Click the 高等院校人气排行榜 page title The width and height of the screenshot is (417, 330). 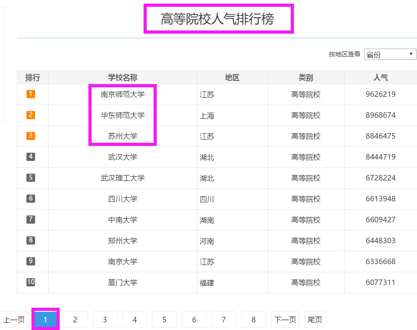(217, 19)
